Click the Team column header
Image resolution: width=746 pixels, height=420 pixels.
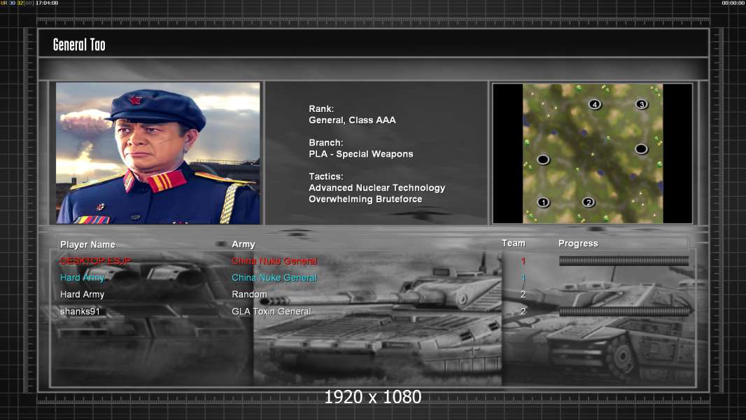[514, 243]
